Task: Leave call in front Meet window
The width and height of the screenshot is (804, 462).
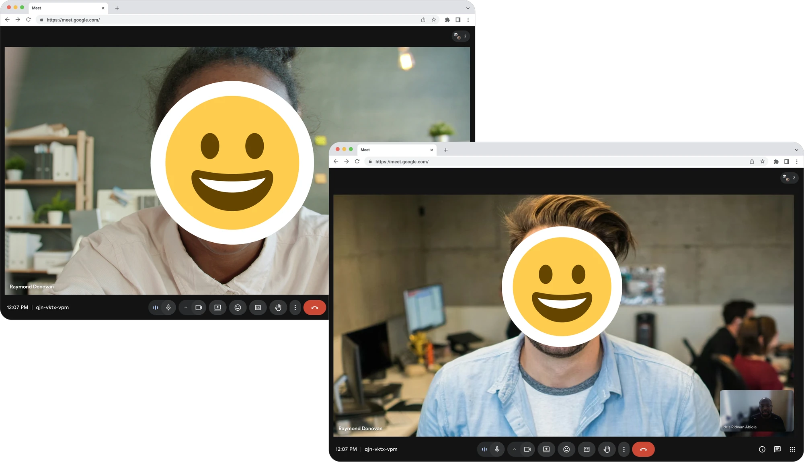Action: [643, 449]
